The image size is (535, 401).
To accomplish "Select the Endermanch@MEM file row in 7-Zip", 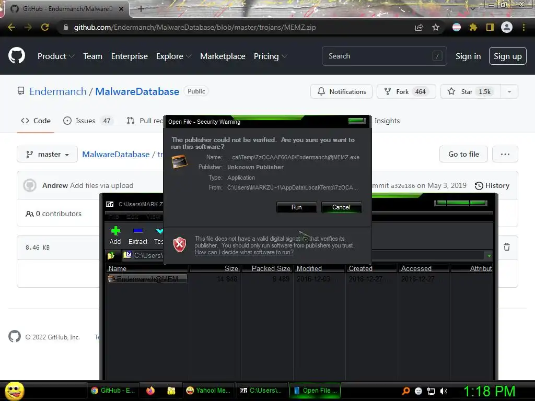I will pos(147,279).
